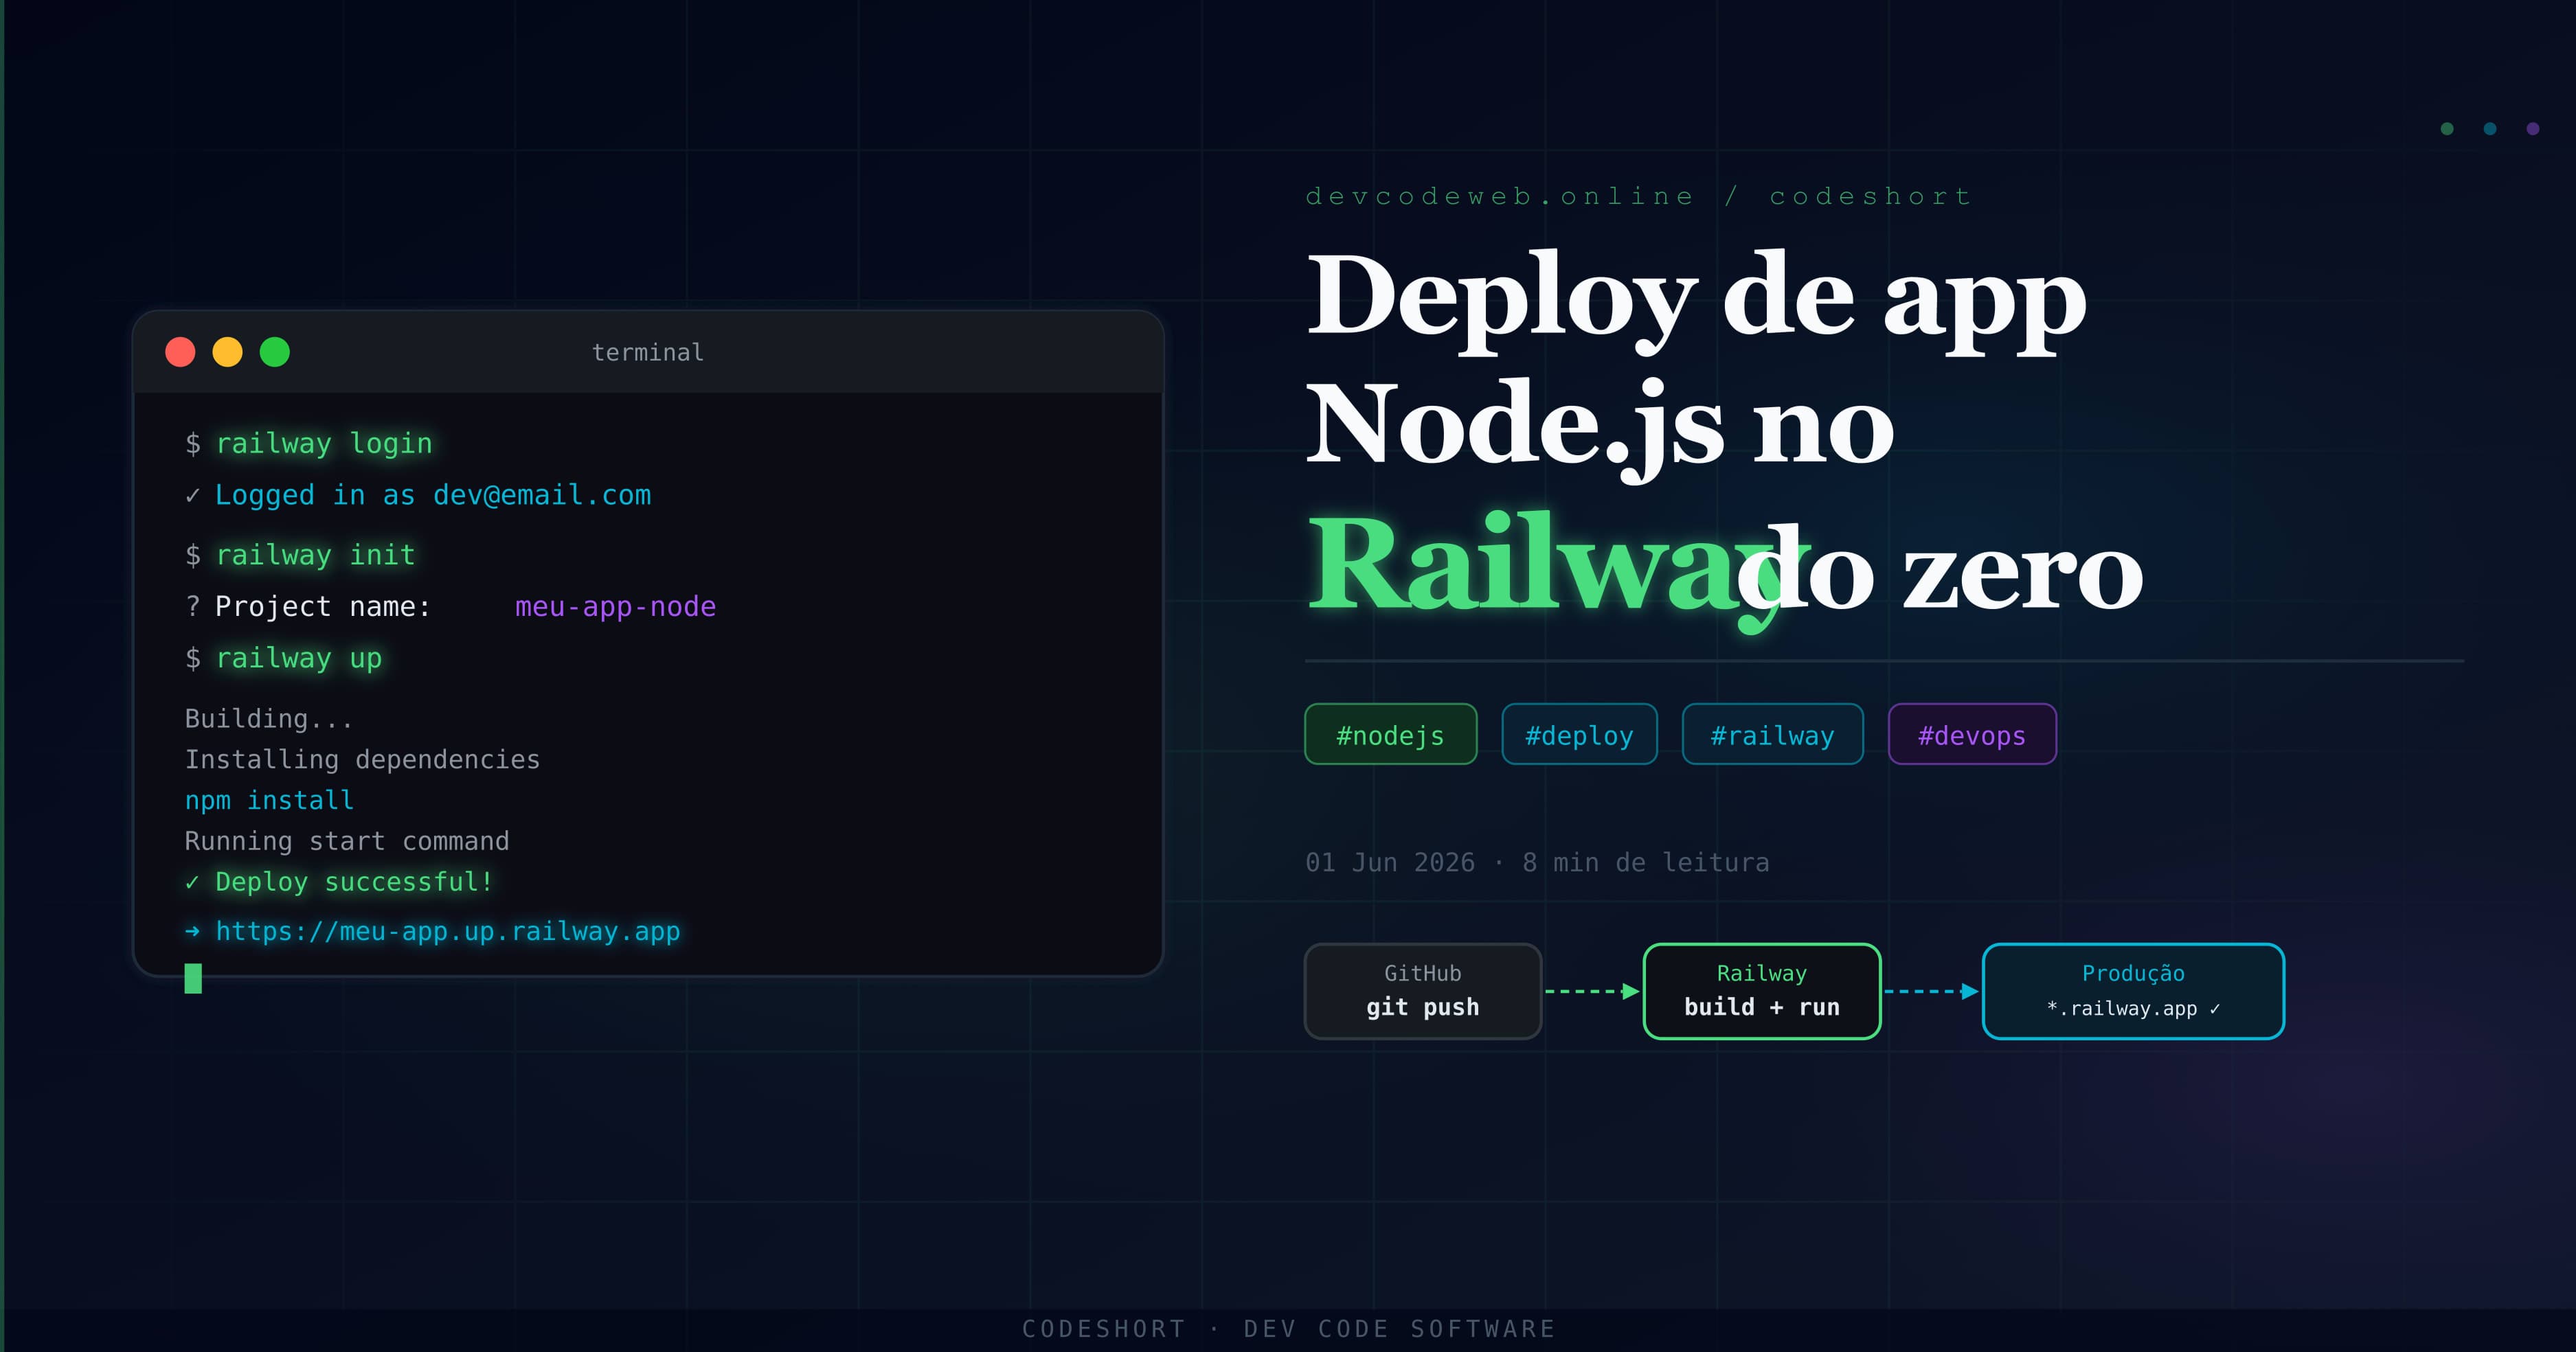Click the devcodeweb.online / codeshort breadcrumb
Screen dimensions: 2576x1352
coord(1639,196)
